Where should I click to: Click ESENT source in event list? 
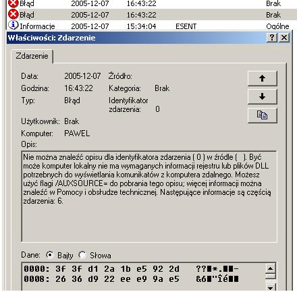tap(186, 26)
